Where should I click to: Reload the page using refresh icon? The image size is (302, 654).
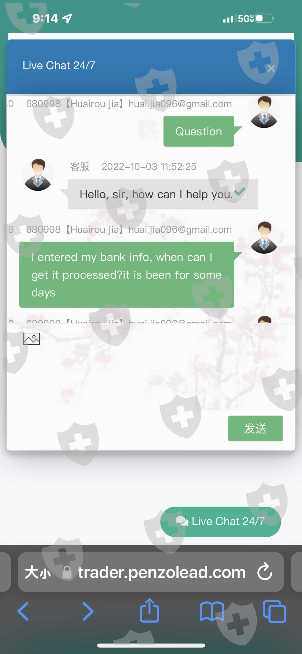tap(265, 572)
